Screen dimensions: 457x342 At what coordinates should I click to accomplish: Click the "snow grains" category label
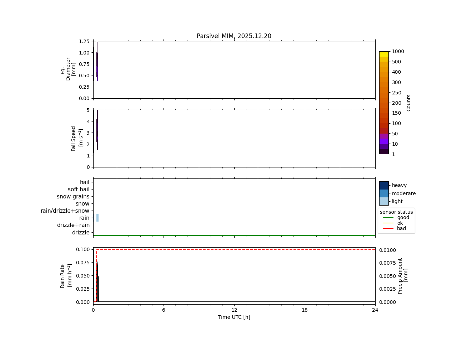(x=73, y=197)
